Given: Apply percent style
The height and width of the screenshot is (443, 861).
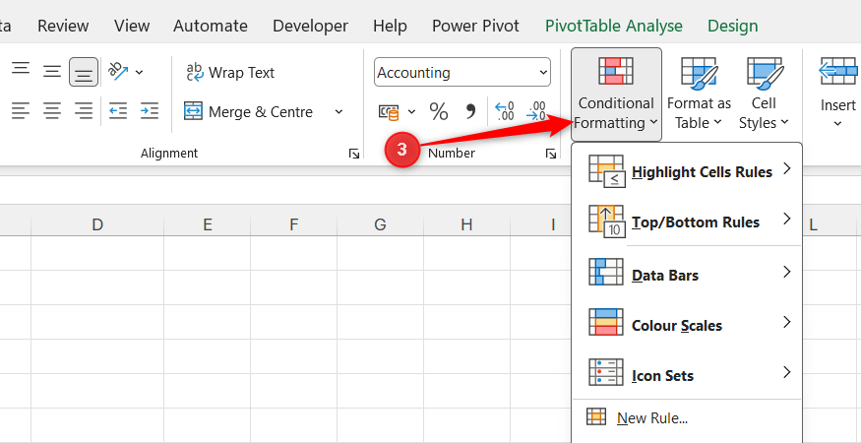Looking at the screenshot, I should [438, 112].
